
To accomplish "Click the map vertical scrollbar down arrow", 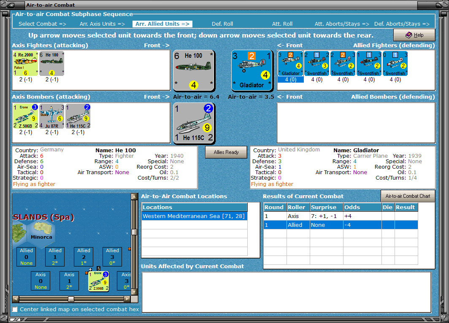I will [134, 292].
